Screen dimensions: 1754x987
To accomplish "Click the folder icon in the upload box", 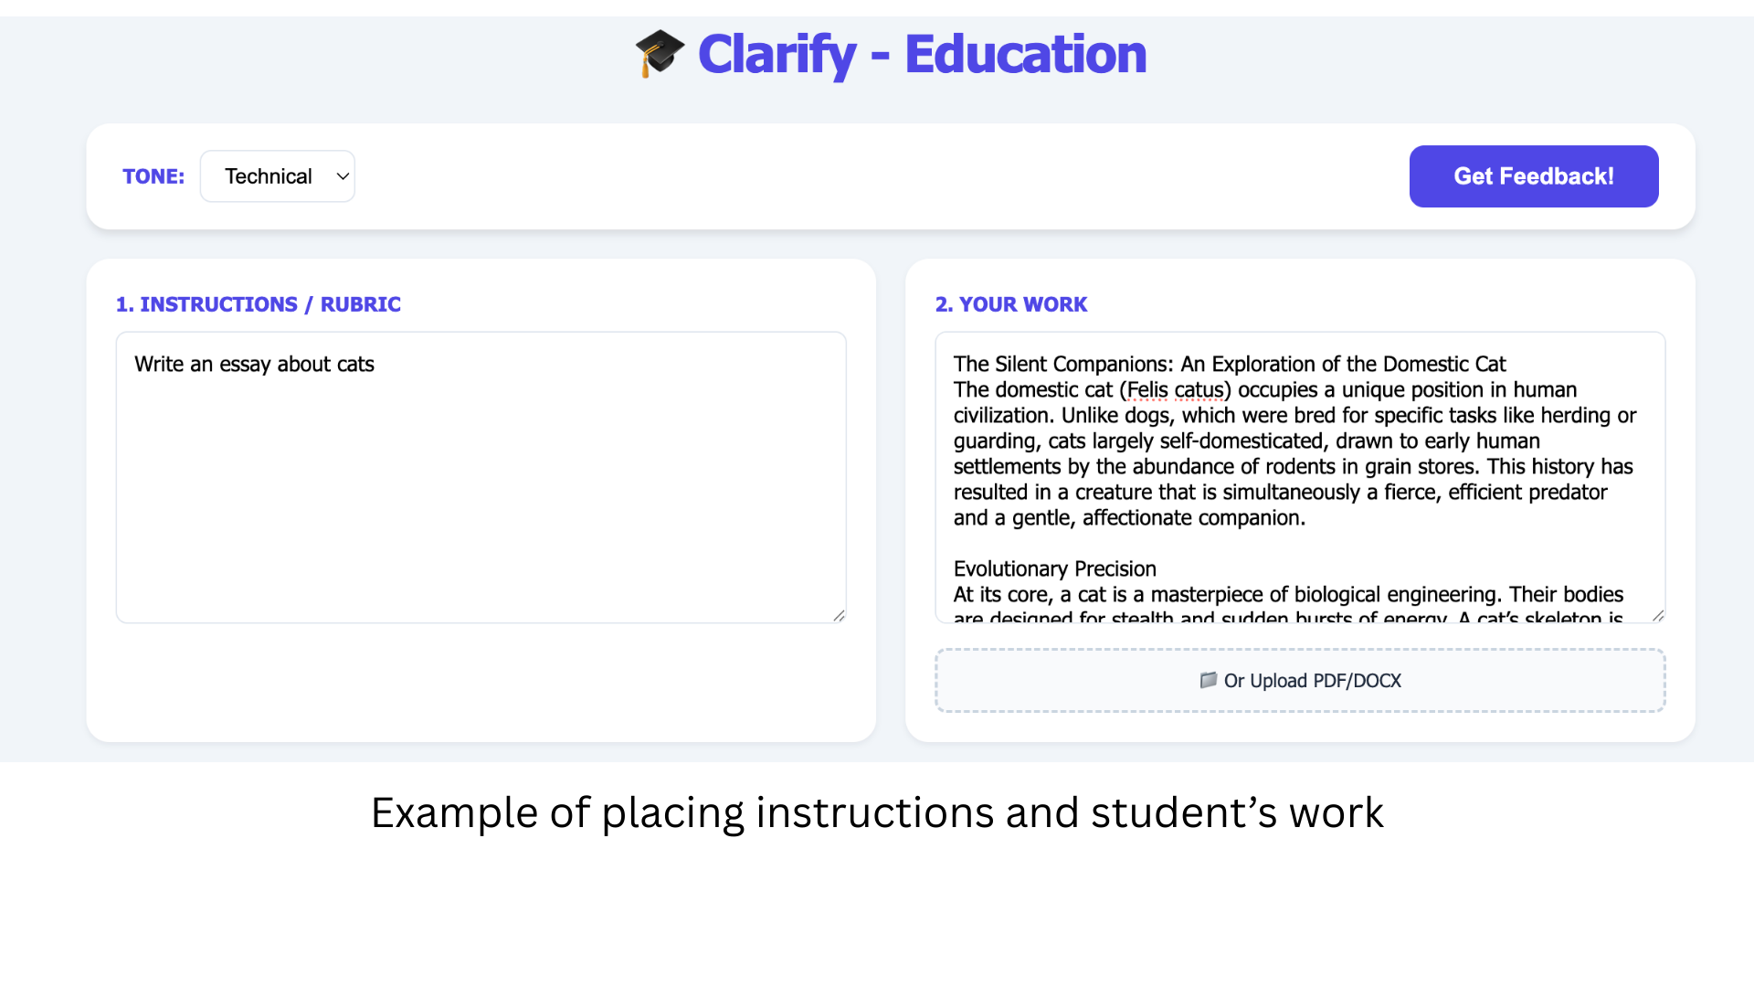I will tap(1208, 680).
